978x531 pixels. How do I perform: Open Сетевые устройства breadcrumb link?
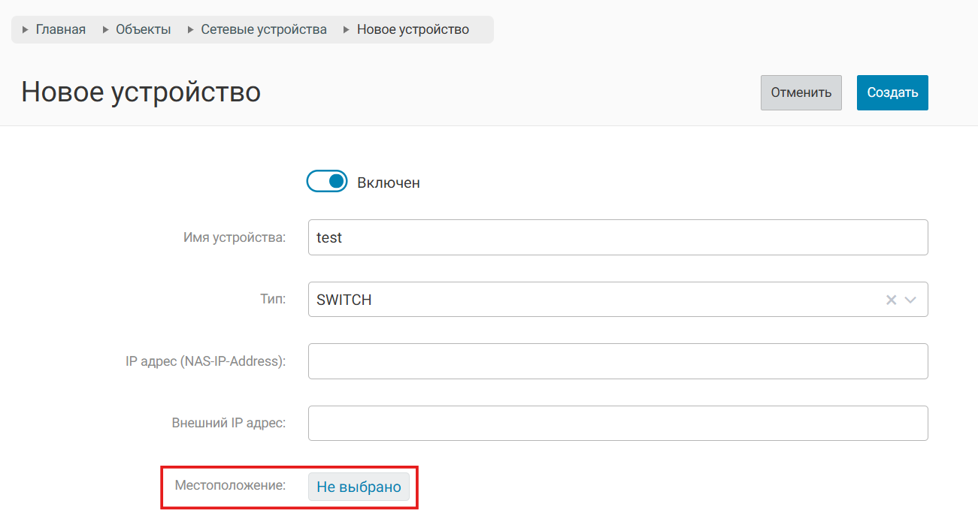coord(264,30)
